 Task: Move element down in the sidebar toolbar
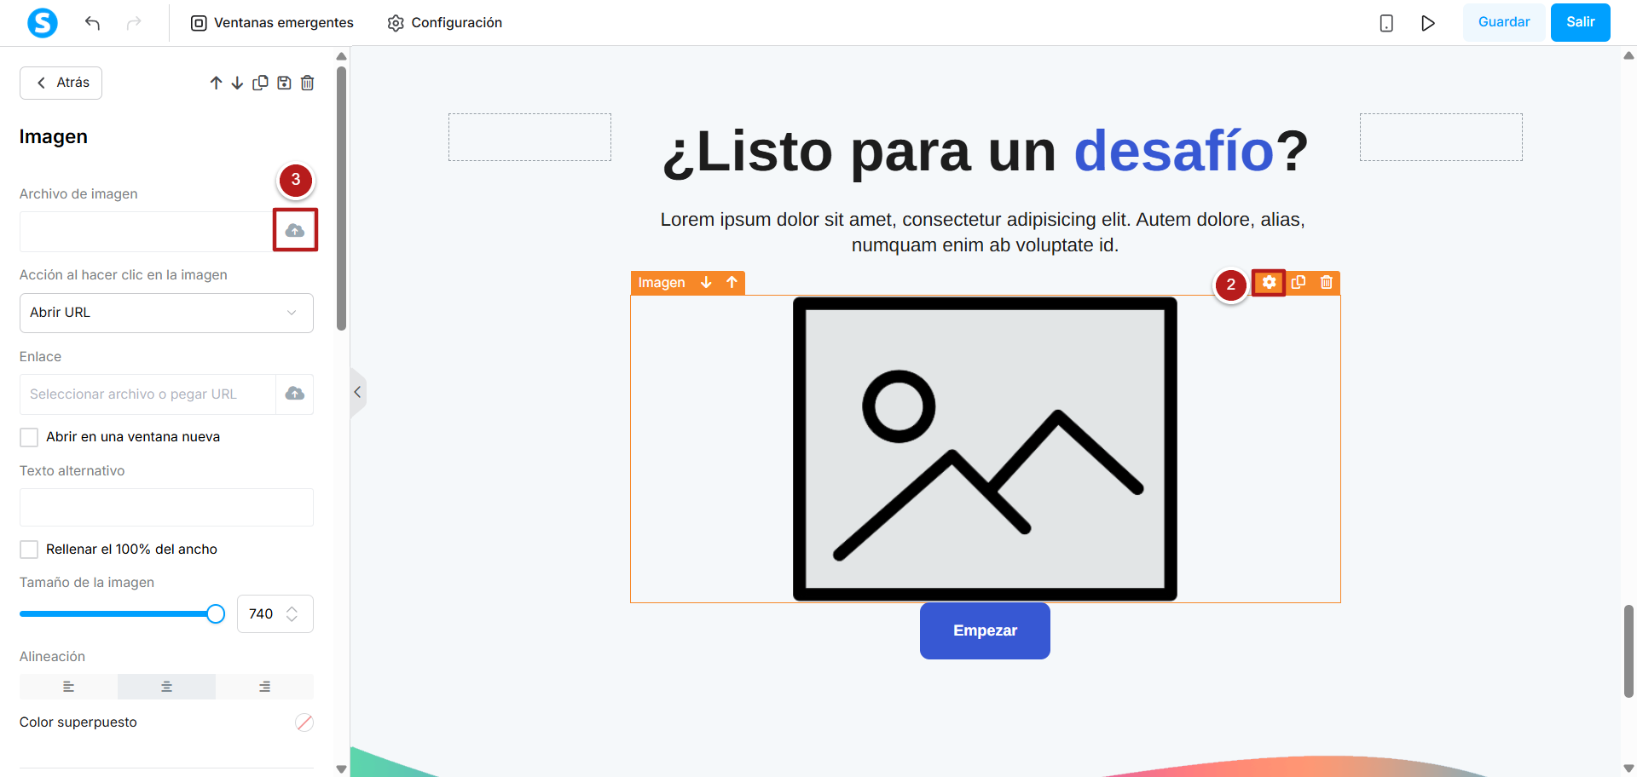coord(237,83)
